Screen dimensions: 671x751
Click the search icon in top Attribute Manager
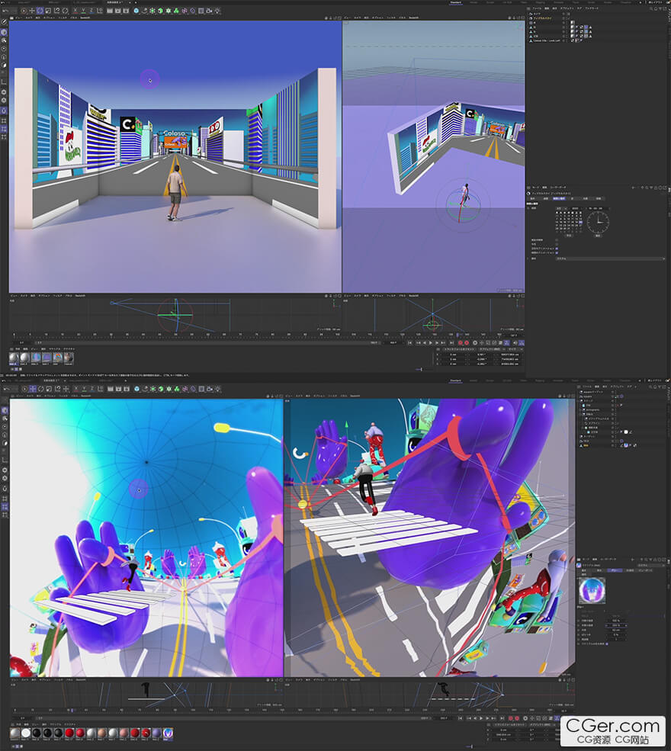pyautogui.click(x=647, y=188)
